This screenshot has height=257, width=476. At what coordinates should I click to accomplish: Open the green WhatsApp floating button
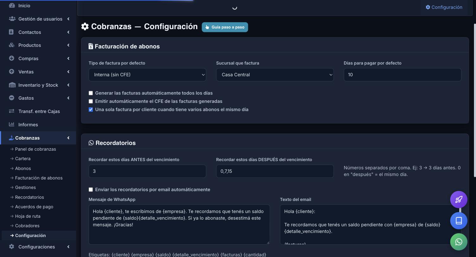click(459, 242)
